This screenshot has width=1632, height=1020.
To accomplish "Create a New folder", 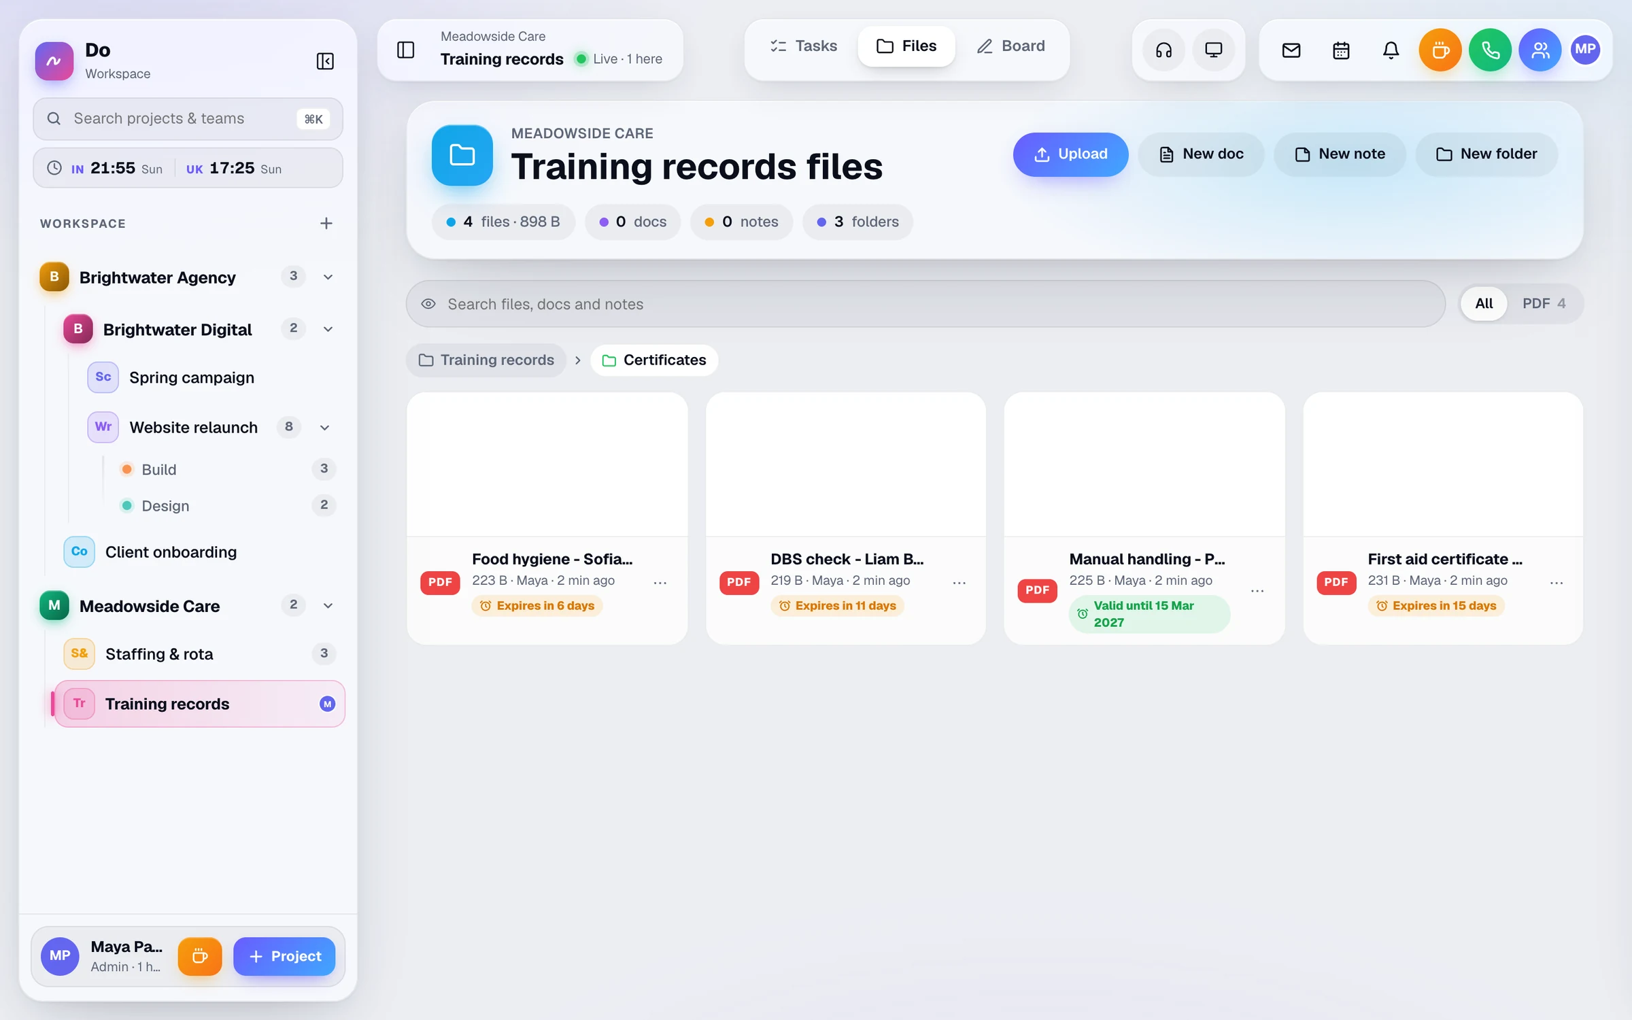I will 1486,154.
